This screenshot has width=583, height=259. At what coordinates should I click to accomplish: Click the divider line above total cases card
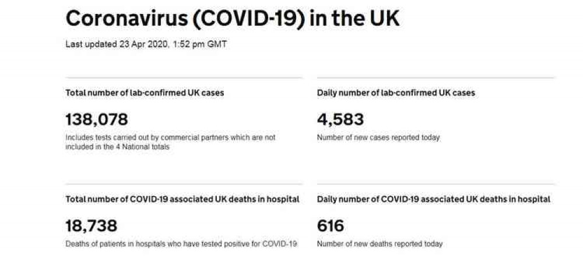[184, 78]
